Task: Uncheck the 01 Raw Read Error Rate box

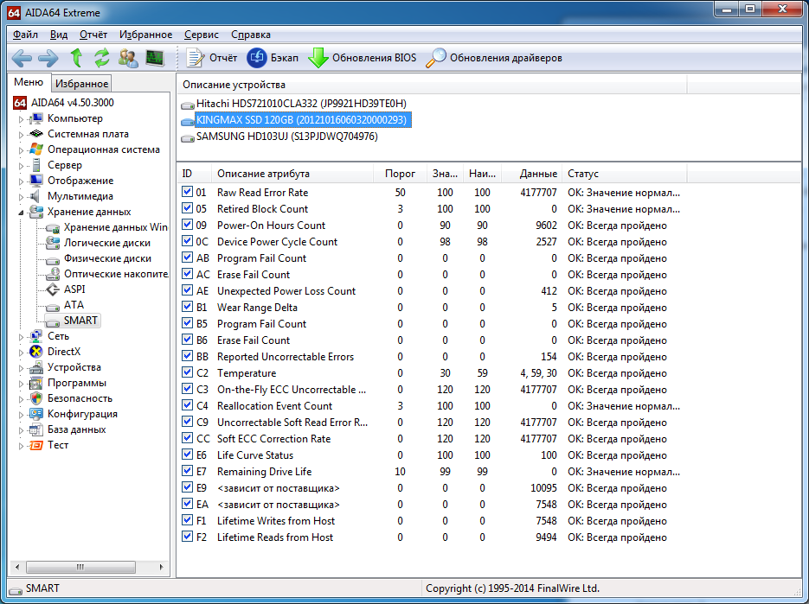Action: (x=187, y=192)
